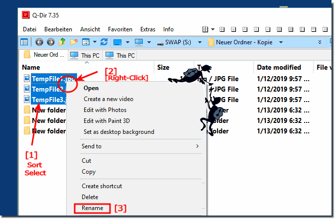Expand the toolbar overflow double chevron

[320, 42]
